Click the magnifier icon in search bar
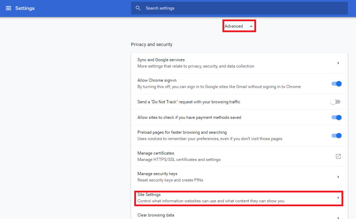The image size is (356, 219). (x=138, y=8)
